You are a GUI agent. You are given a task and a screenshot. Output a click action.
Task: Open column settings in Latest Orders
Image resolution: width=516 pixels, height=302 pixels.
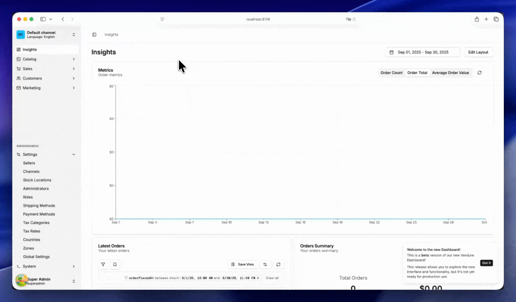point(265,265)
